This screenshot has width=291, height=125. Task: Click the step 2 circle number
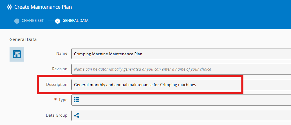click(x=58, y=21)
